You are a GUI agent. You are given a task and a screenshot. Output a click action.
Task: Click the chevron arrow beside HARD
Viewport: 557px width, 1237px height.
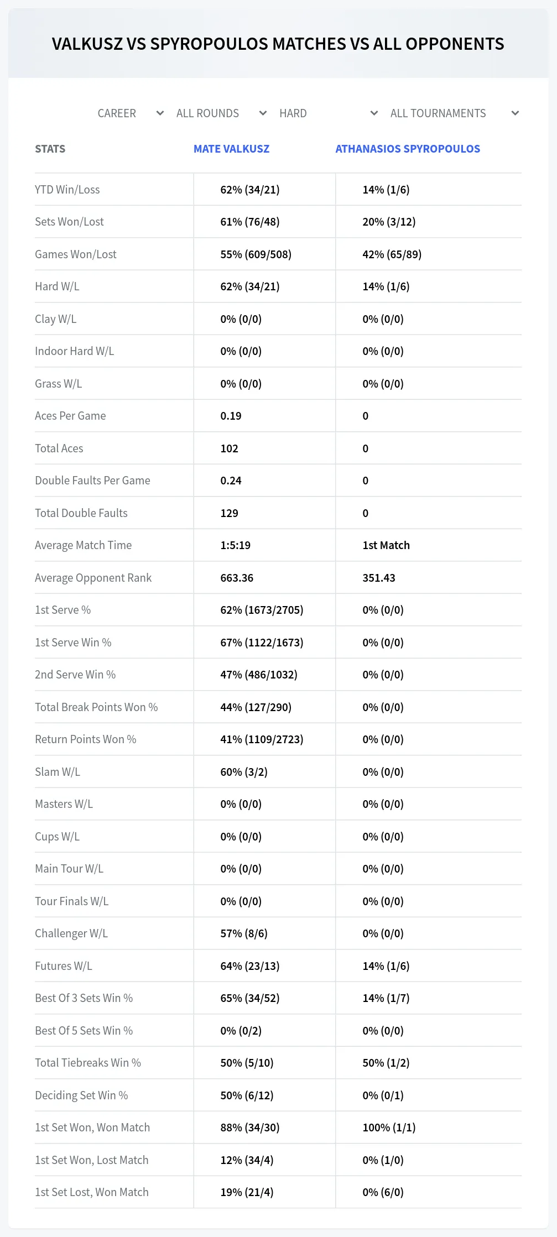point(374,113)
